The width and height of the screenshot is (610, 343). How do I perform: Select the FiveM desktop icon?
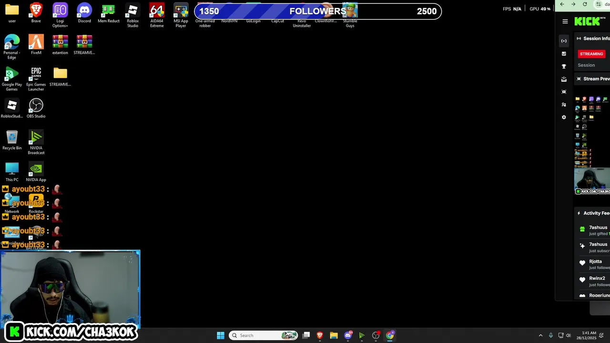pyautogui.click(x=36, y=44)
